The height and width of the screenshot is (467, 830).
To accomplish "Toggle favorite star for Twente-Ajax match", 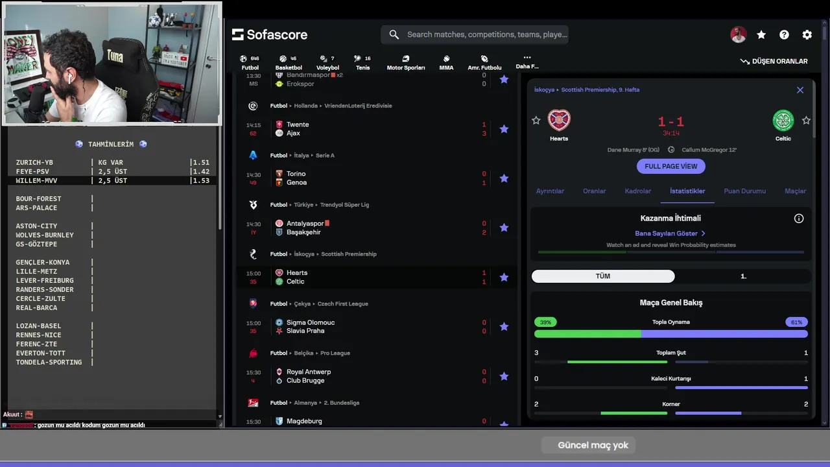I will pos(504,128).
